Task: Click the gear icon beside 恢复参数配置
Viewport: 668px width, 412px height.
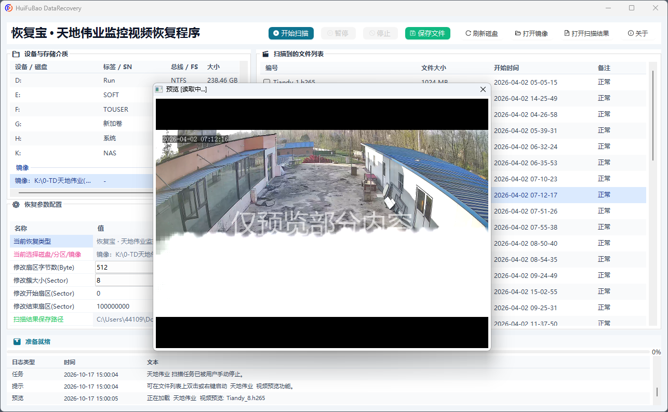Action: point(16,205)
